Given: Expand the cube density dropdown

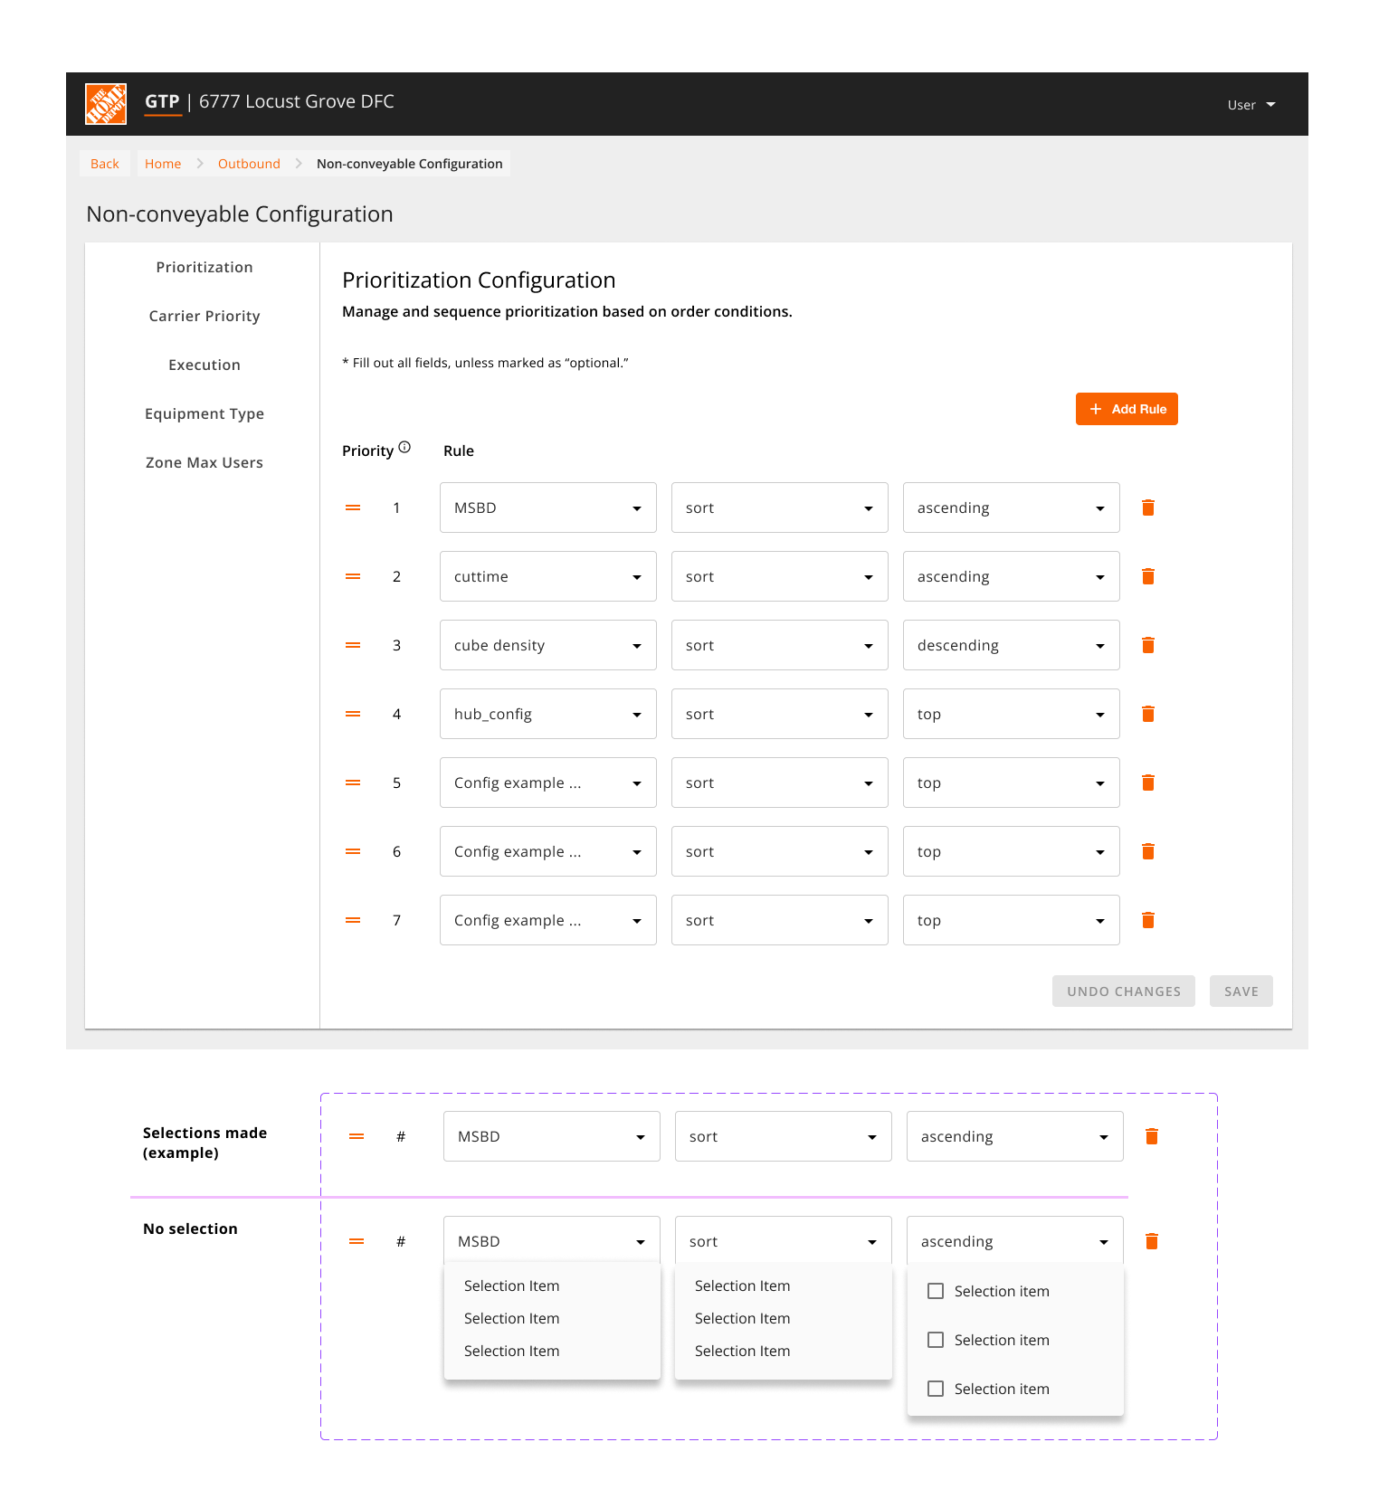Looking at the screenshot, I should point(548,645).
